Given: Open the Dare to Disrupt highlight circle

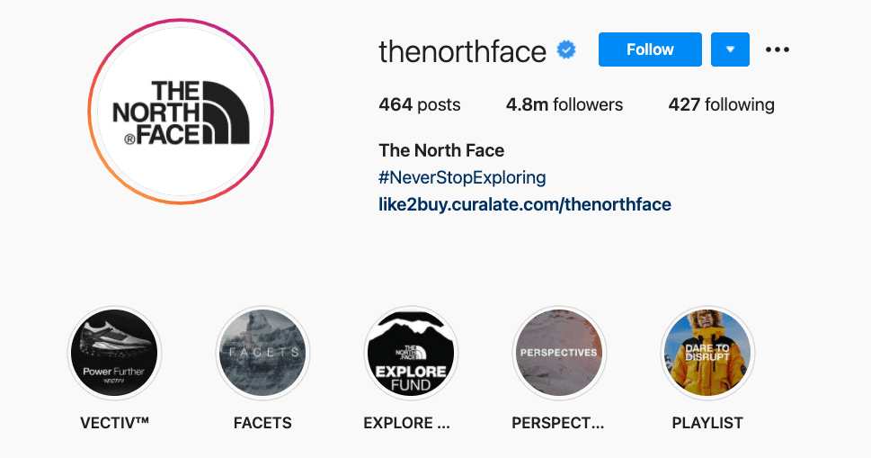Looking at the screenshot, I should tap(707, 353).
